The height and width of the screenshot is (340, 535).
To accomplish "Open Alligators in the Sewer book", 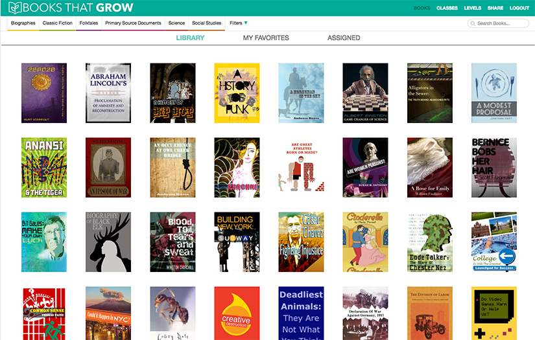I will tap(429, 93).
